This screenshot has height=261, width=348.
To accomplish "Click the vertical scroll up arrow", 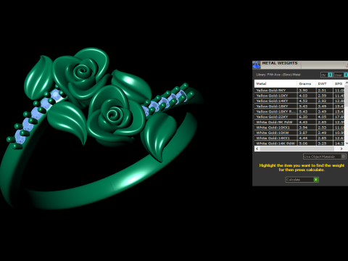I will (347, 83).
